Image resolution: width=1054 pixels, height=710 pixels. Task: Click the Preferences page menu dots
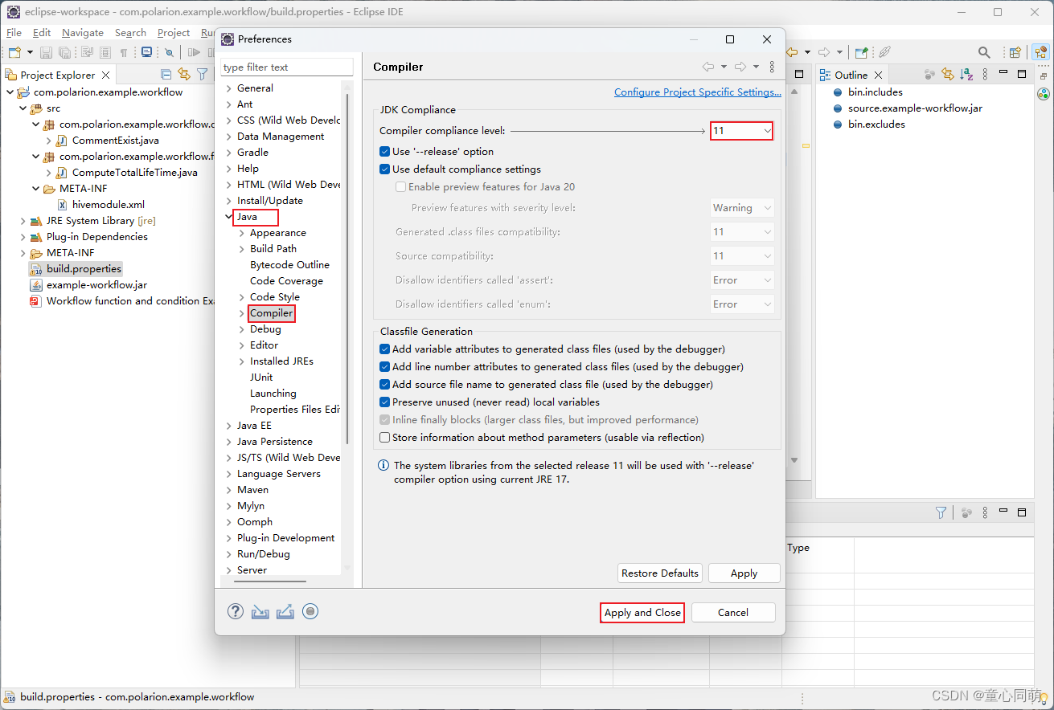[772, 67]
